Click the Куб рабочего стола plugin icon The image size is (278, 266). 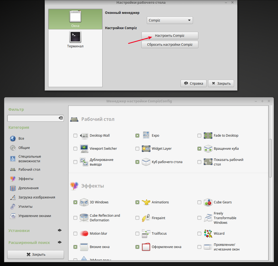[146, 162]
